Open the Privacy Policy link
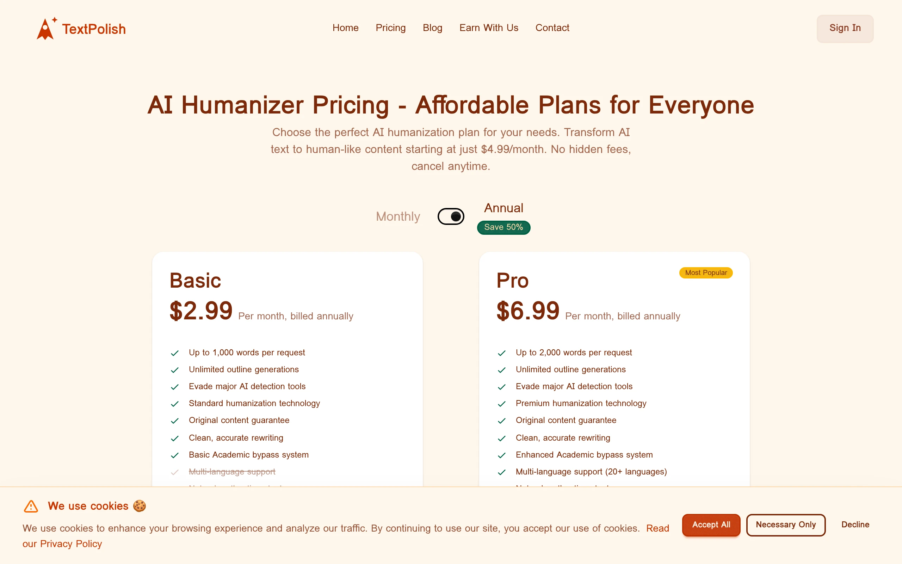902x564 pixels. point(71,544)
